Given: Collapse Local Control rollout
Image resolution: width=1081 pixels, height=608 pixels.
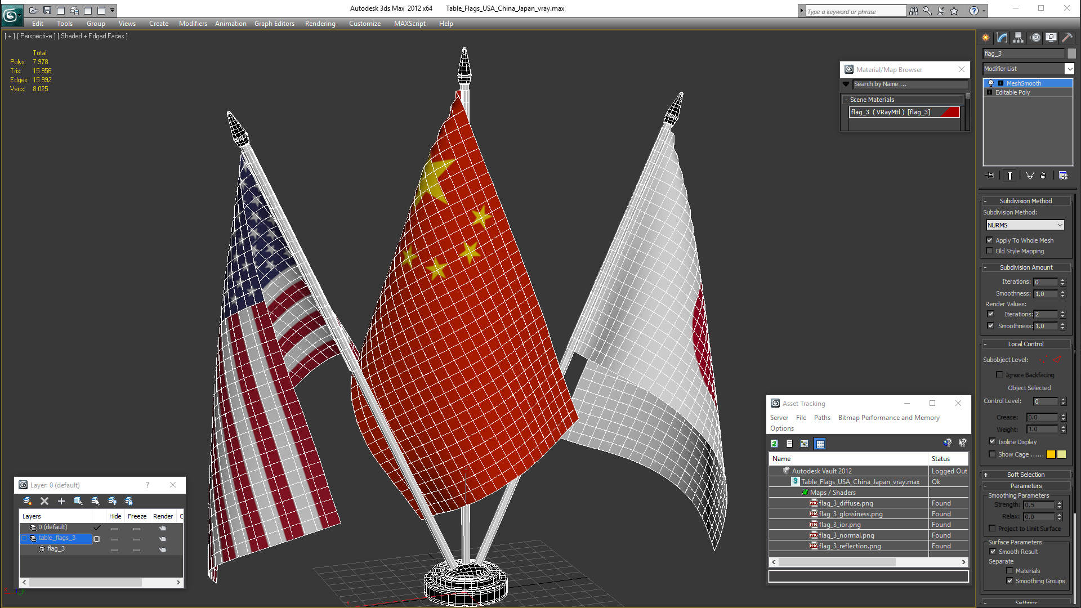Looking at the screenshot, I should pyautogui.click(x=1025, y=344).
